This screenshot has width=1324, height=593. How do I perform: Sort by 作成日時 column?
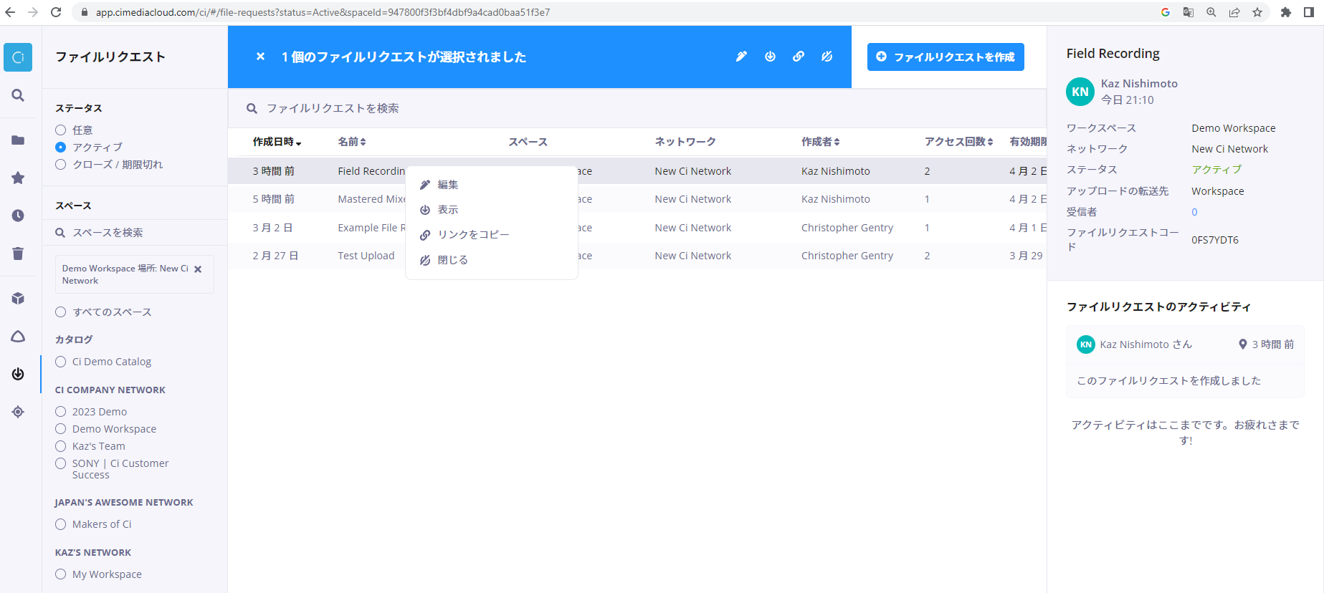(x=277, y=142)
